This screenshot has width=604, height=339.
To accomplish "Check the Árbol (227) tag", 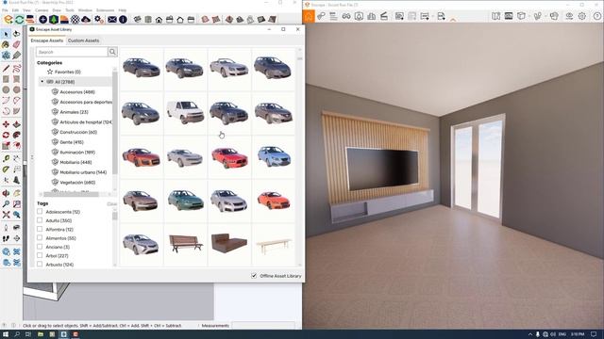I will [x=40, y=255].
